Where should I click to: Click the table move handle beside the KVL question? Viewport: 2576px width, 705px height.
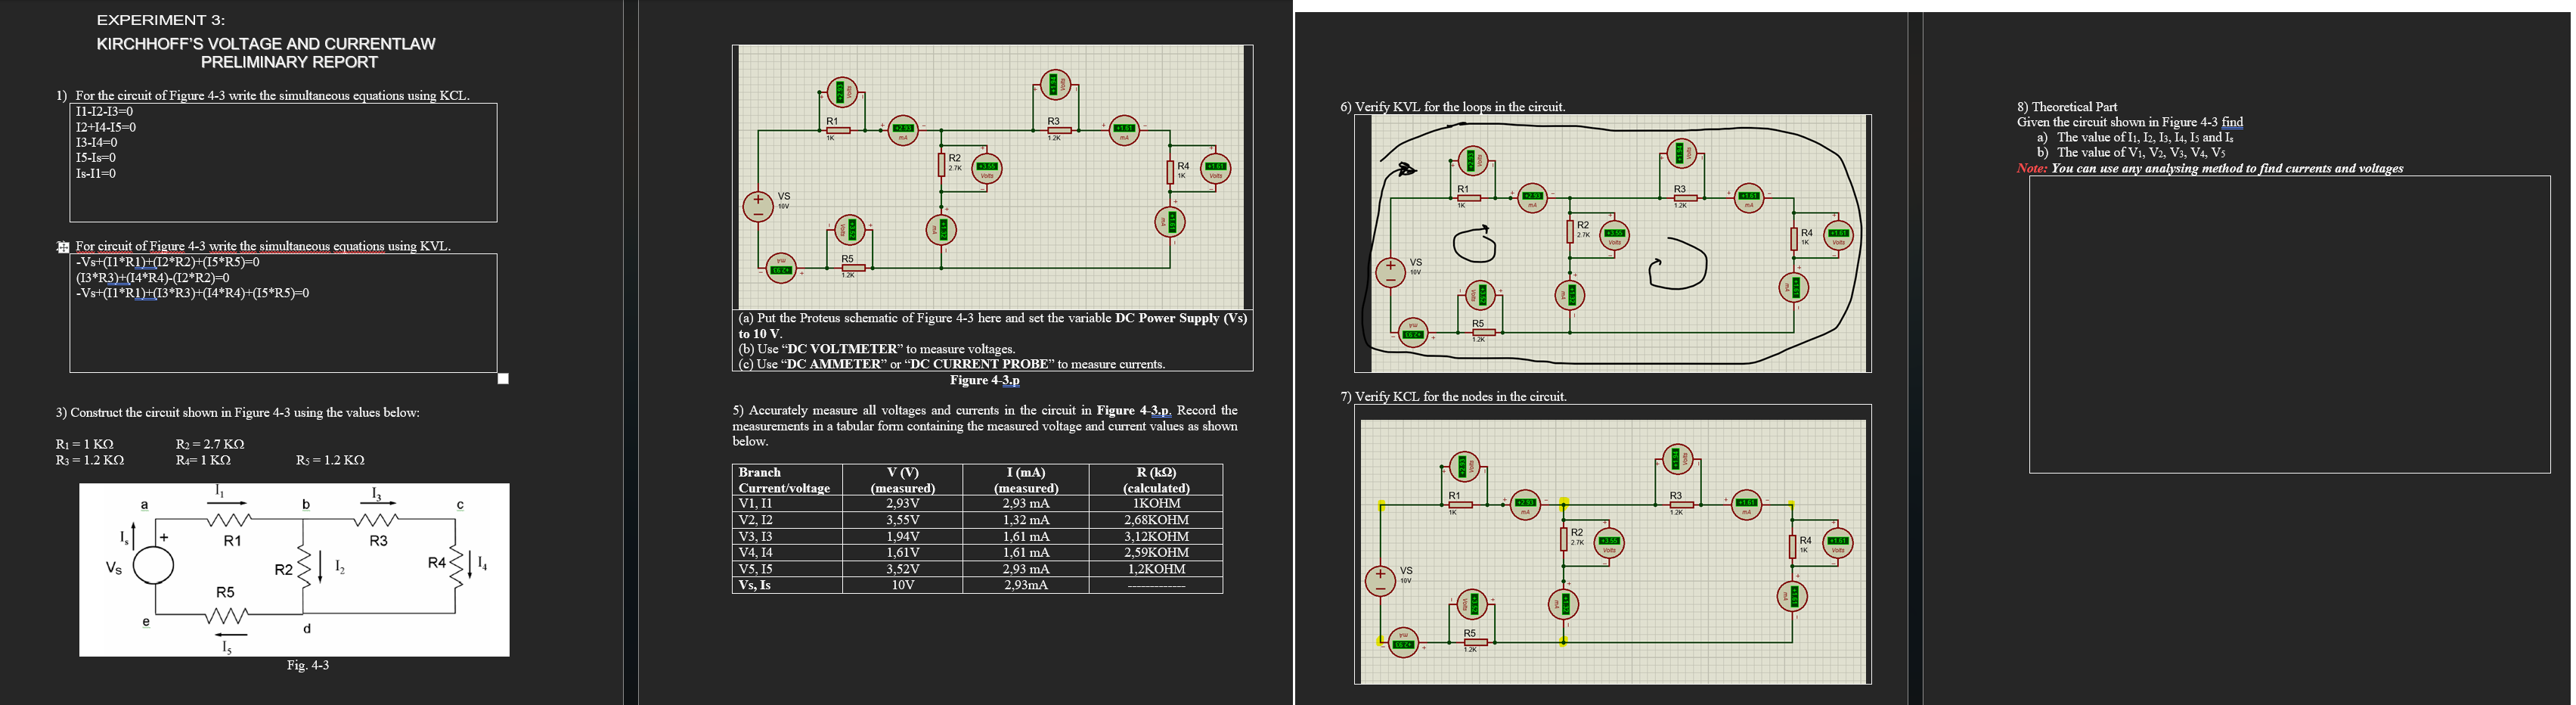tap(63, 246)
